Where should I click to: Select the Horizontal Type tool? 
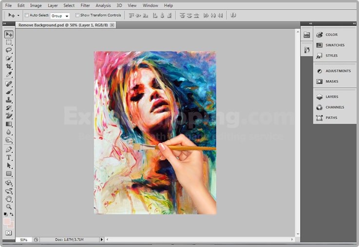click(9, 157)
